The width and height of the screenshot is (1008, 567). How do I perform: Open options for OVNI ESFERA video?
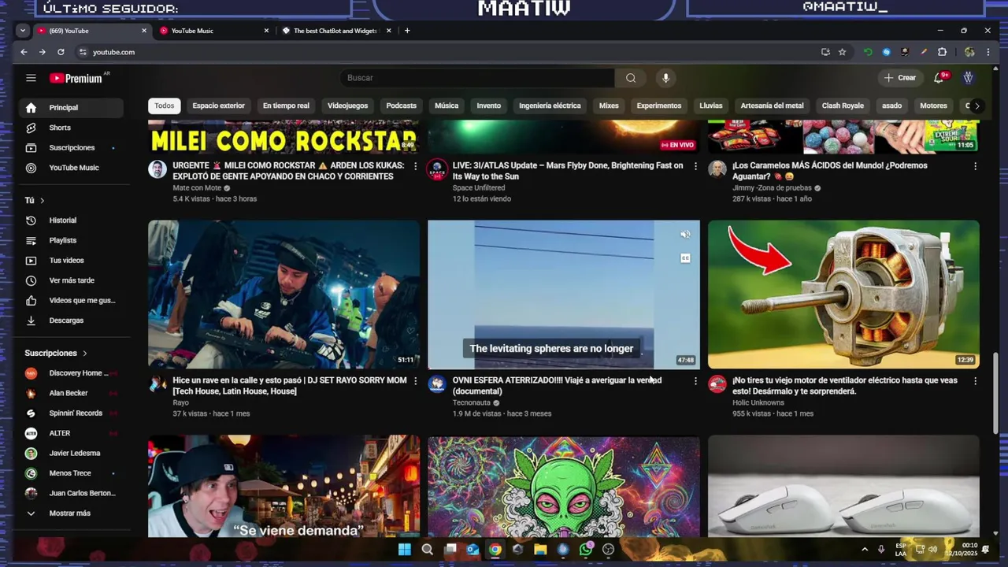[695, 381]
